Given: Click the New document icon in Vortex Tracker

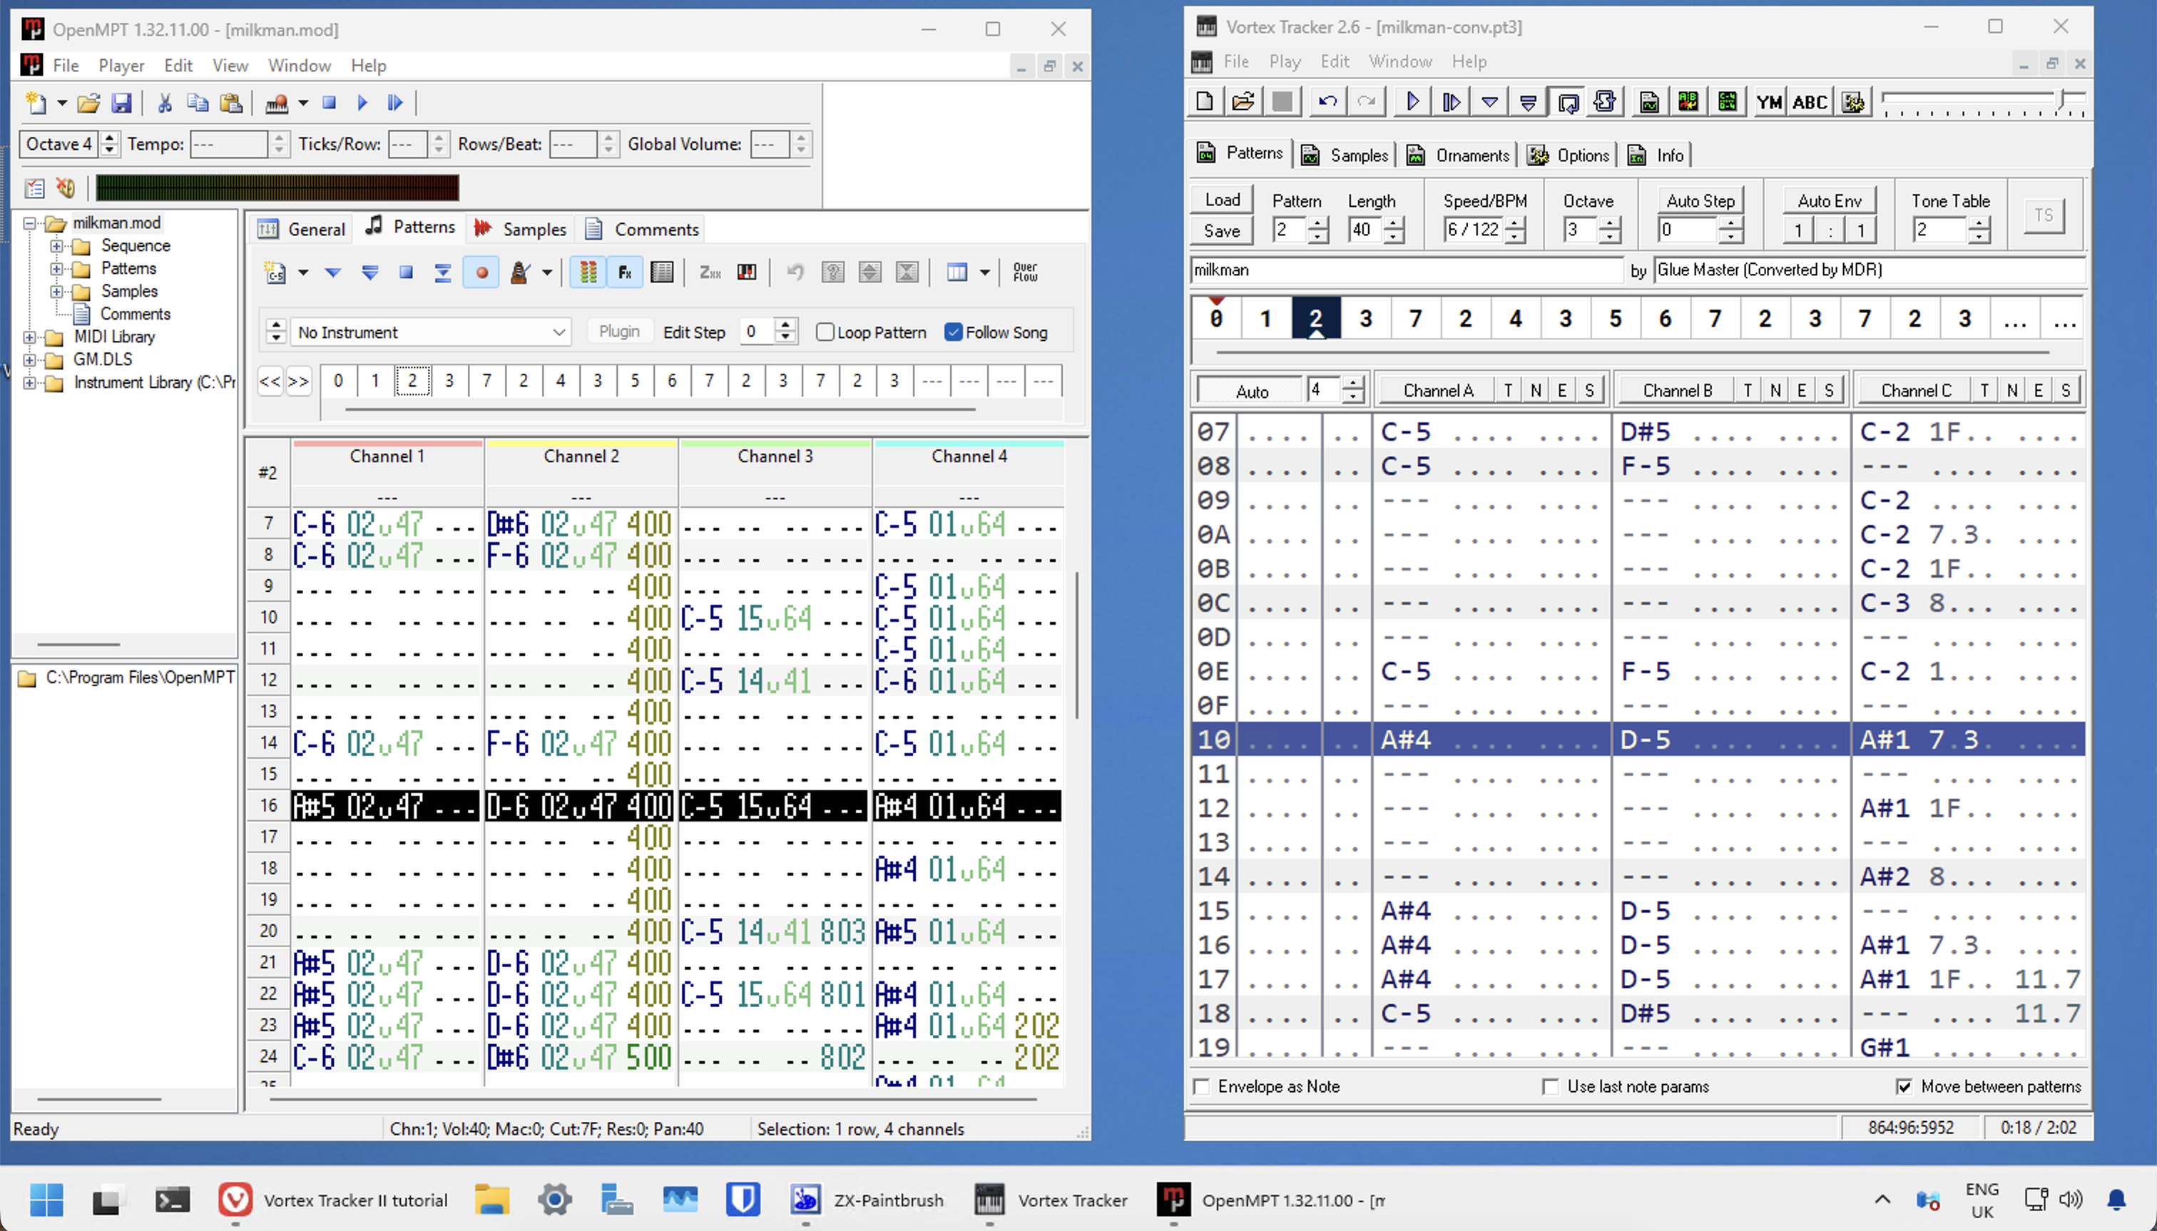Looking at the screenshot, I should coord(1205,101).
